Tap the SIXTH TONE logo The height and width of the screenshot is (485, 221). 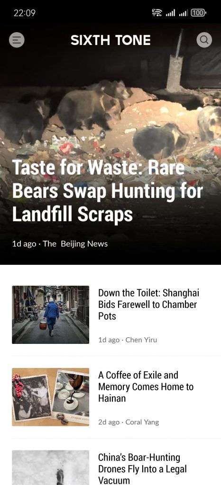pyautogui.click(x=110, y=40)
